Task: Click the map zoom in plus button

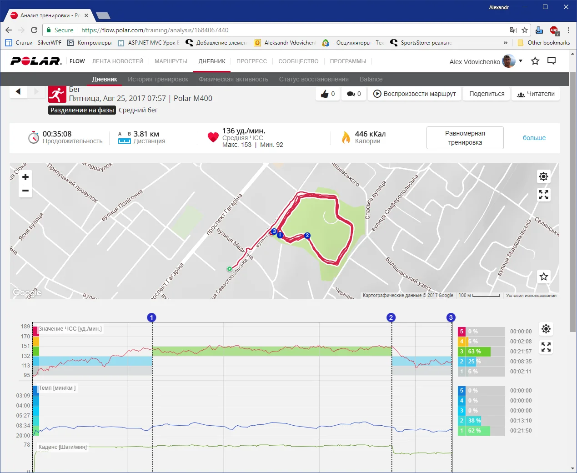Action: click(25, 177)
